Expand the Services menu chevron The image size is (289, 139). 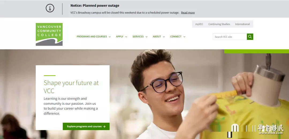[x=147, y=37]
